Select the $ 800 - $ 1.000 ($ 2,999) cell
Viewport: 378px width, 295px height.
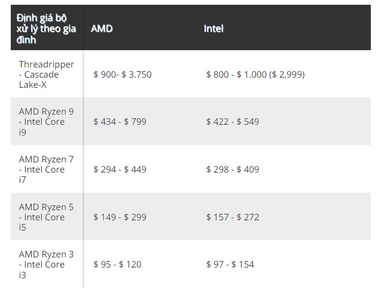click(x=255, y=75)
